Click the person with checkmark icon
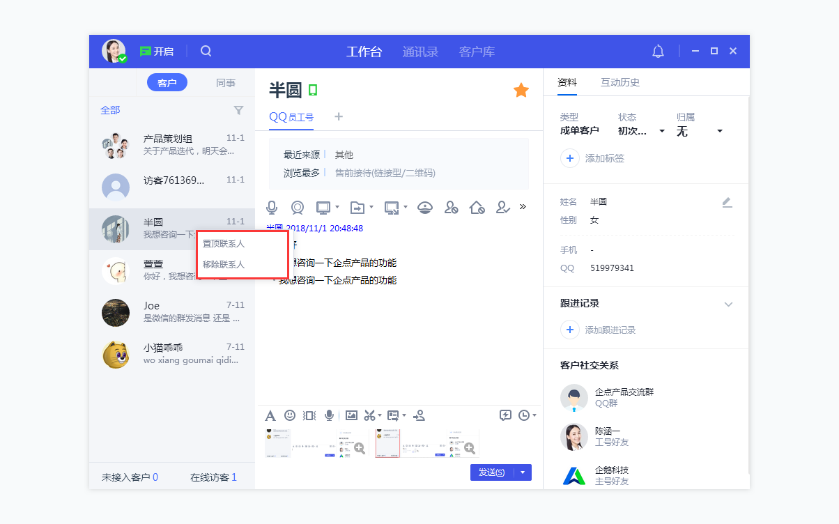Screen dimensions: 839x524 (502, 207)
